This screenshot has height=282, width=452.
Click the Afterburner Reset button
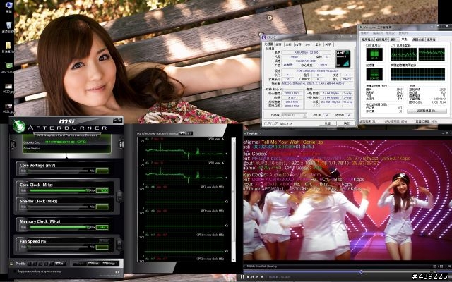coord(94,264)
